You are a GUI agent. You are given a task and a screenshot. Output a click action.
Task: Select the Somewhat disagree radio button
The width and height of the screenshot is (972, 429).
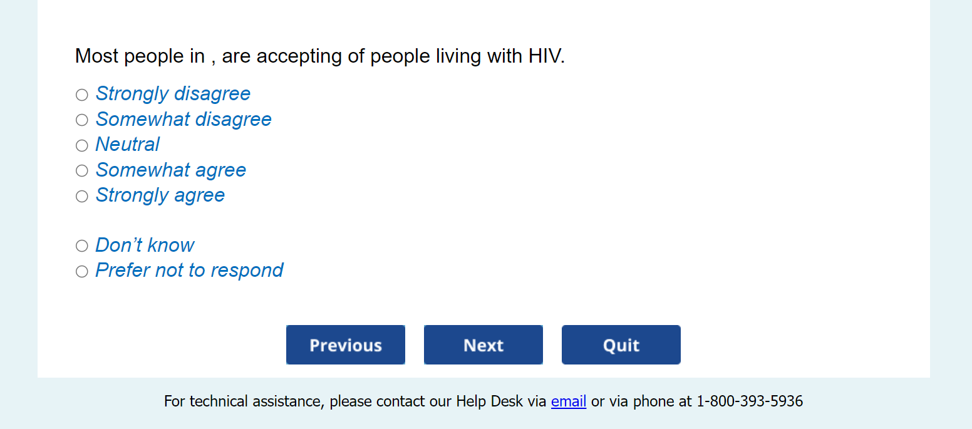pos(82,120)
